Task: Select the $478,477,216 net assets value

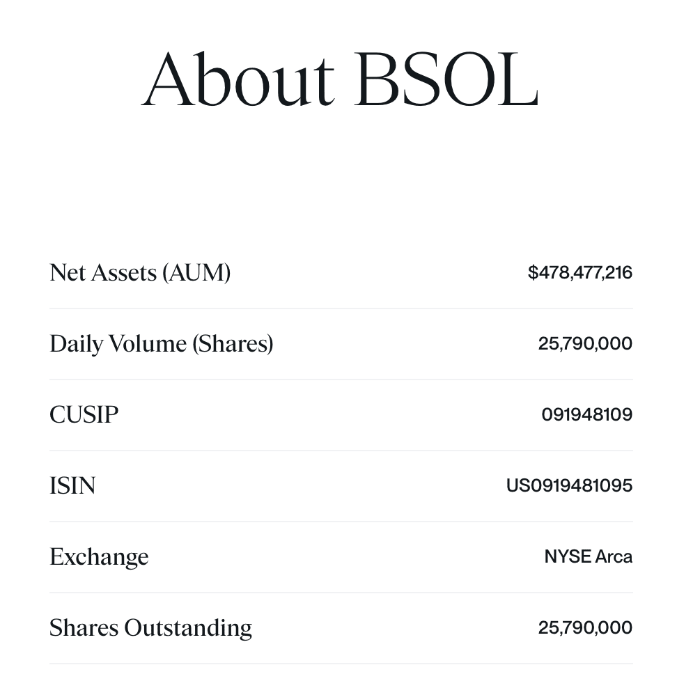Action: (579, 272)
